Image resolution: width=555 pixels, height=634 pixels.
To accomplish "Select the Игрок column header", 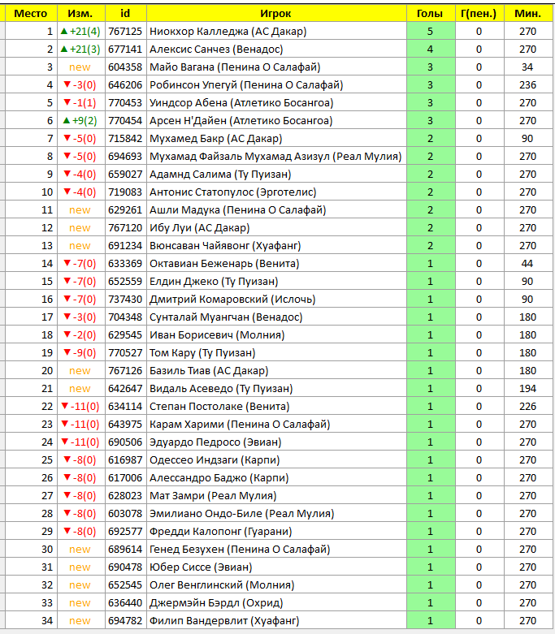I will [276, 14].
